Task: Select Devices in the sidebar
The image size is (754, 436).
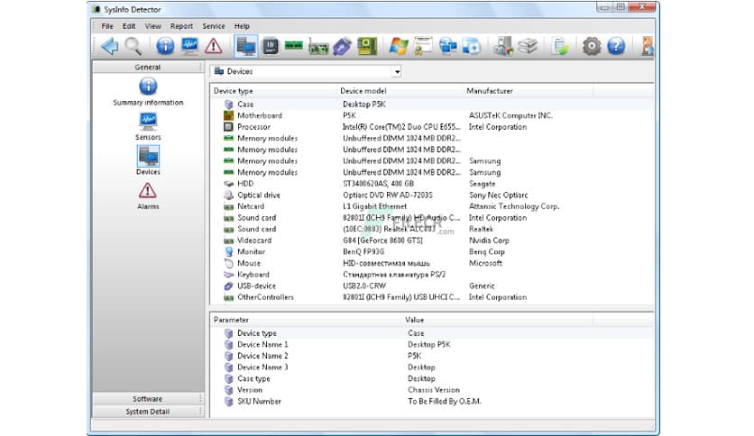Action: (148, 160)
